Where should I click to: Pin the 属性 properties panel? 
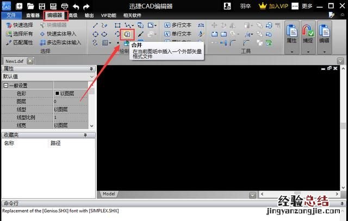91,69
